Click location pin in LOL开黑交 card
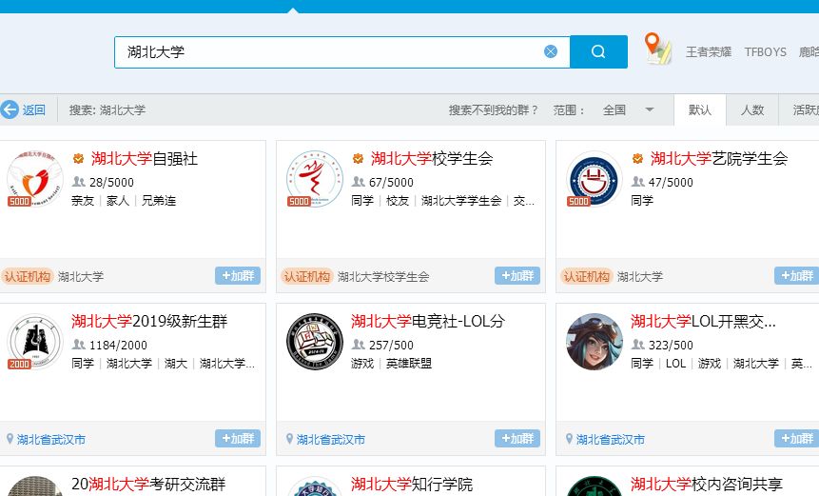The width and height of the screenshot is (819, 496). pos(569,439)
